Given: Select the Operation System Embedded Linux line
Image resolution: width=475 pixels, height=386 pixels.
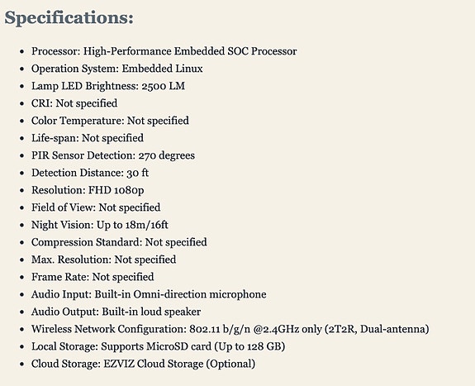Looking at the screenshot, I should pos(117,69).
